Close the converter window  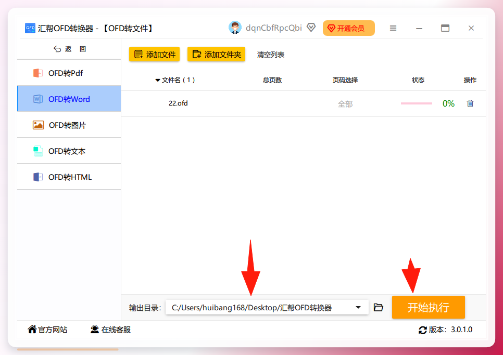[471, 28]
